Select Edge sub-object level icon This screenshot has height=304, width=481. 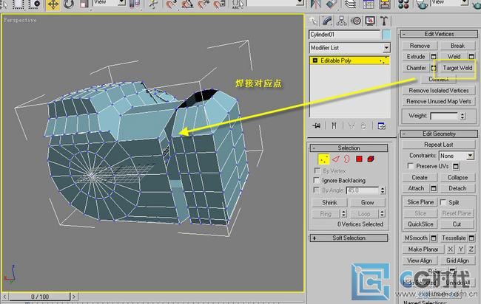(336, 159)
